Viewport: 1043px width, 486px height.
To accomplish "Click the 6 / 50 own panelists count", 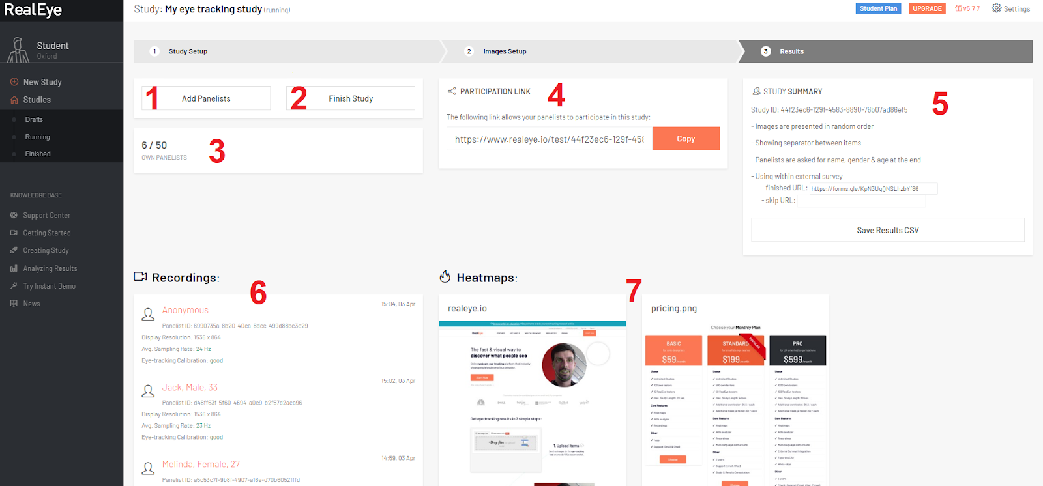I will click(154, 145).
